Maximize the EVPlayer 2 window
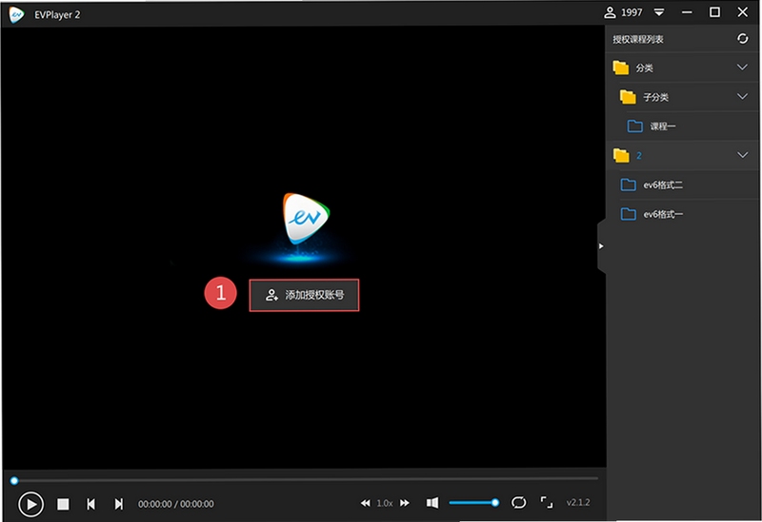762x522 pixels. 715,12
